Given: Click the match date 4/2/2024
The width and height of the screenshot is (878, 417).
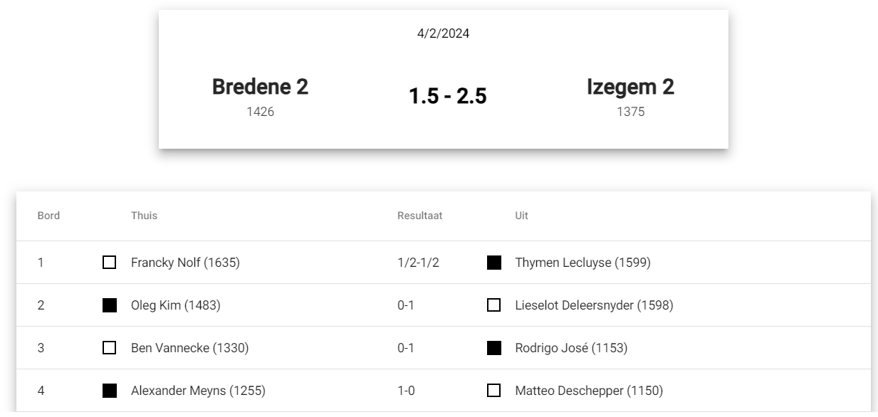Looking at the screenshot, I should 443,33.
